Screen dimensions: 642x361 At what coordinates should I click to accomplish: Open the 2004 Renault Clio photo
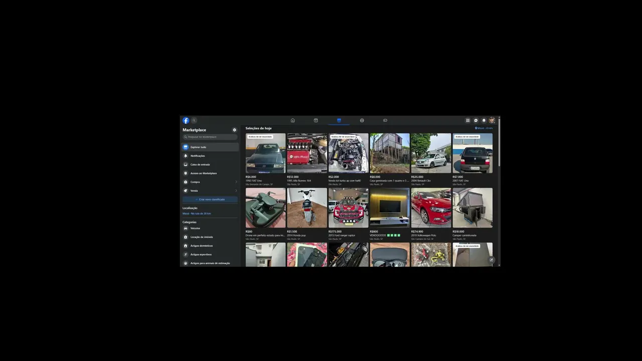click(x=431, y=153)
